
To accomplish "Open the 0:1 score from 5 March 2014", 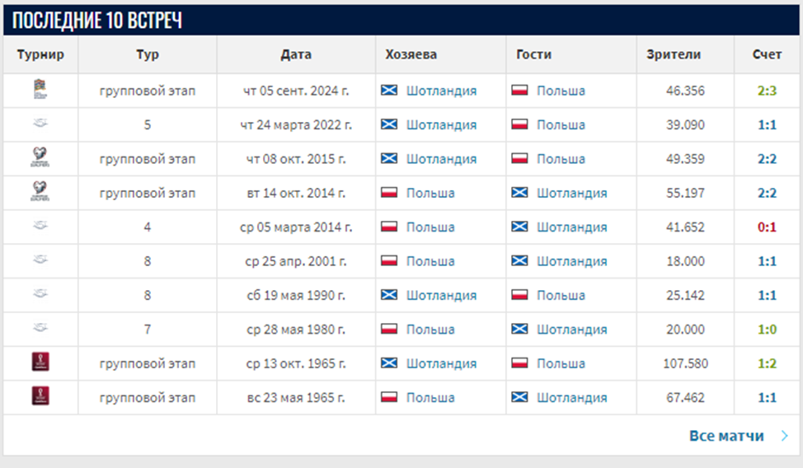I will pyautogui.click(x=767, y=227).
